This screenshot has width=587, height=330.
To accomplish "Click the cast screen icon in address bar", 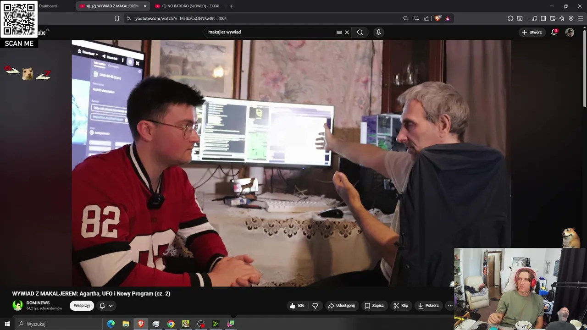I will coord(416,18).
